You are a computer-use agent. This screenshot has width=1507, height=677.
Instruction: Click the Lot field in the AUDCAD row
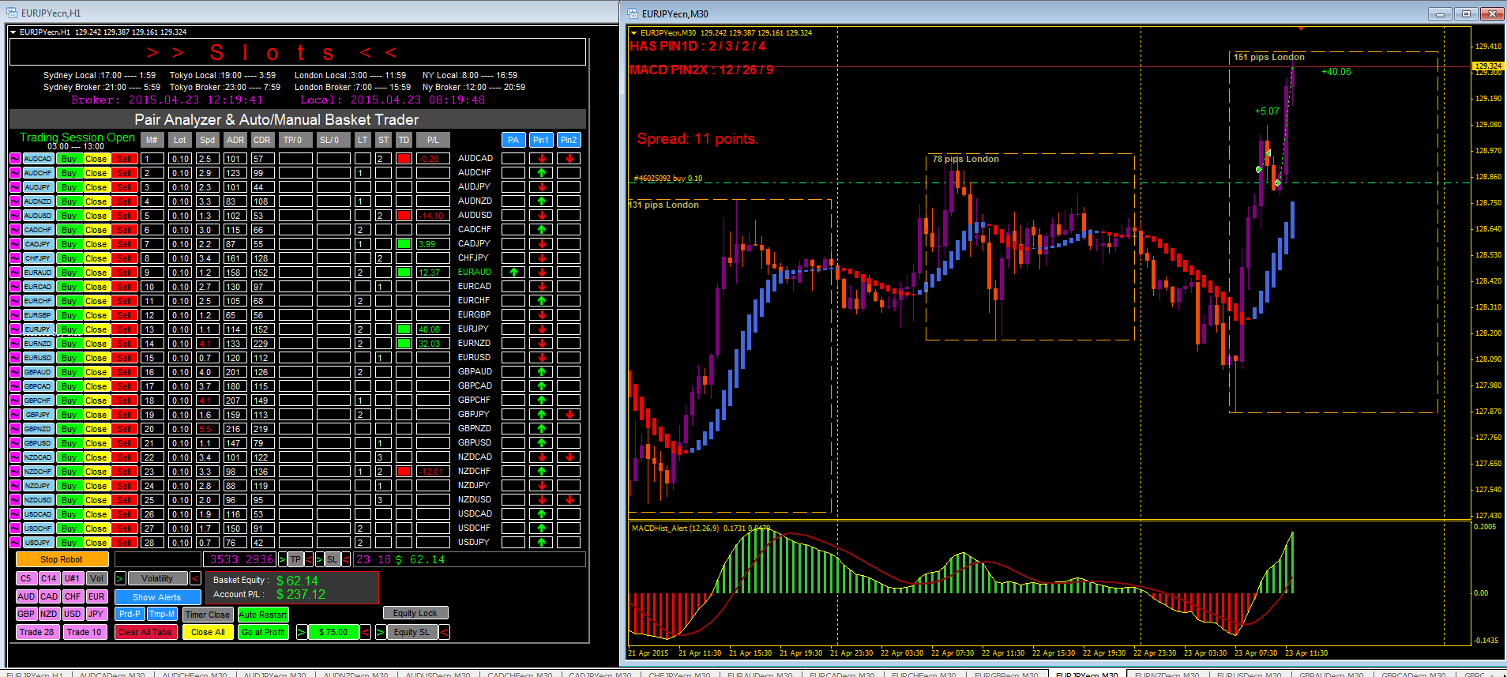tap(180, 159)
